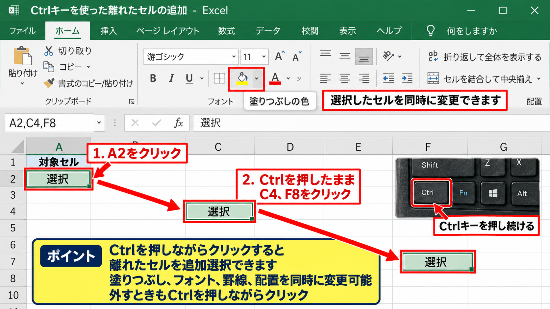
Task: Apply top vertical alignment
Action: click(x=325, y=55)
